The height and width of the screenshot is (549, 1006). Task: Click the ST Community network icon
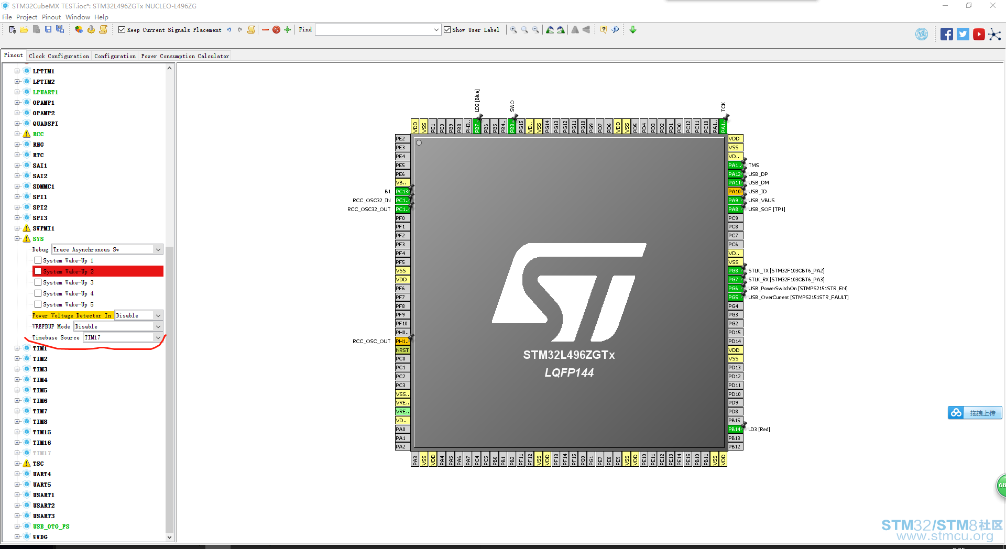click(x=994, y=35)
